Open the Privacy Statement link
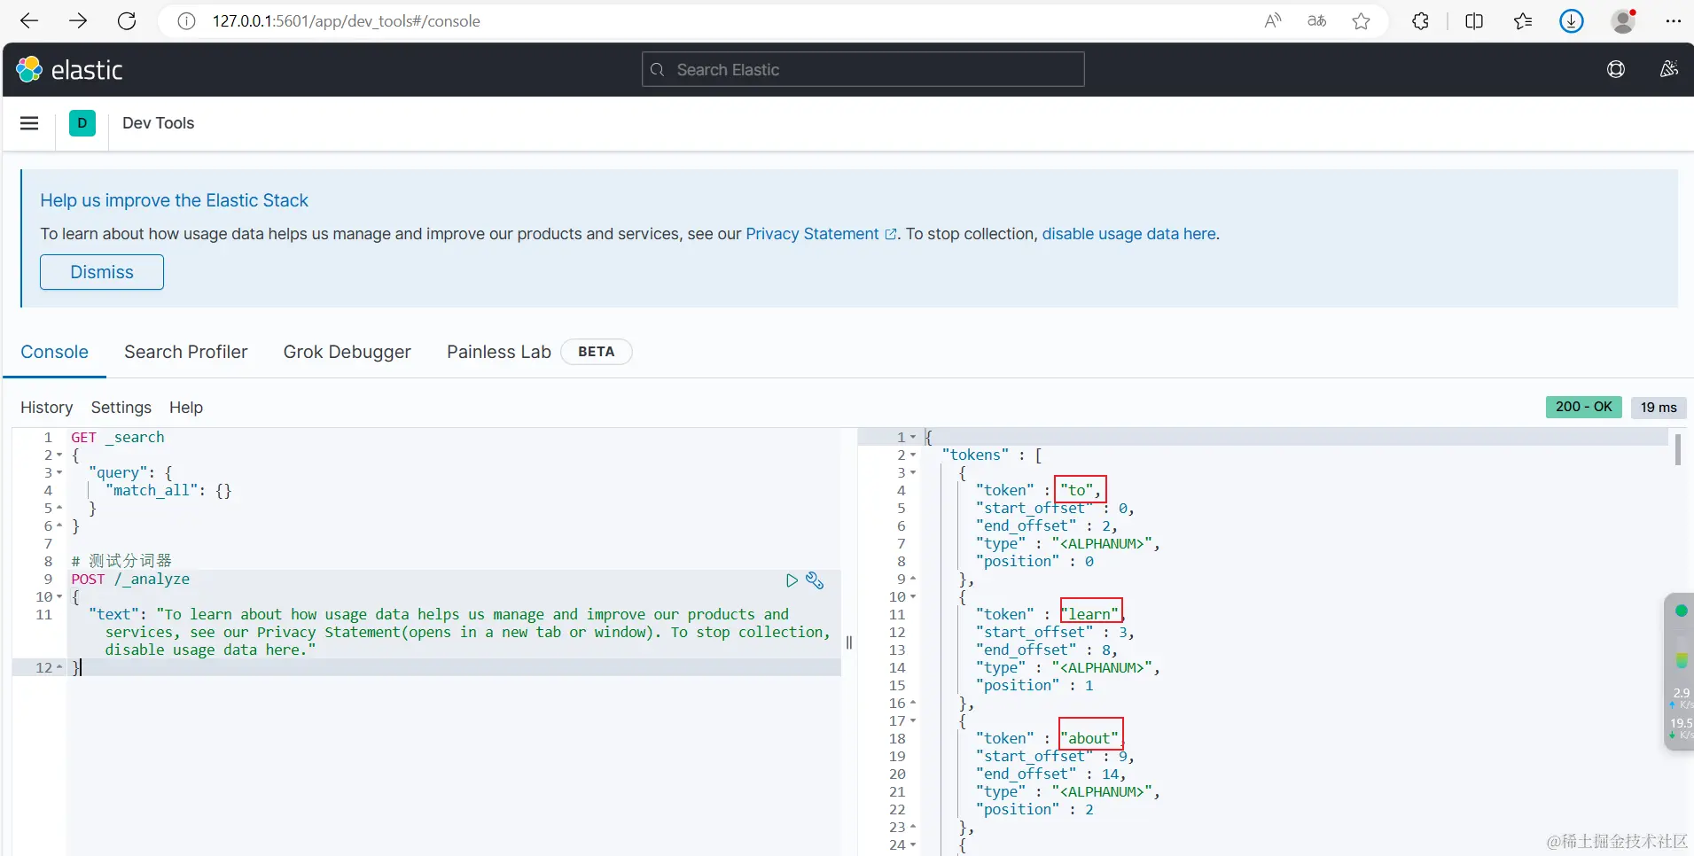1694x856 pixels. click(821, 234)
